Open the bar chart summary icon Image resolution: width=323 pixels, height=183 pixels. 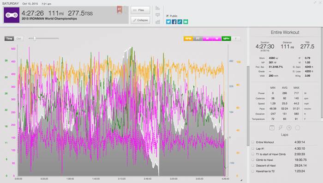(158, 8)
